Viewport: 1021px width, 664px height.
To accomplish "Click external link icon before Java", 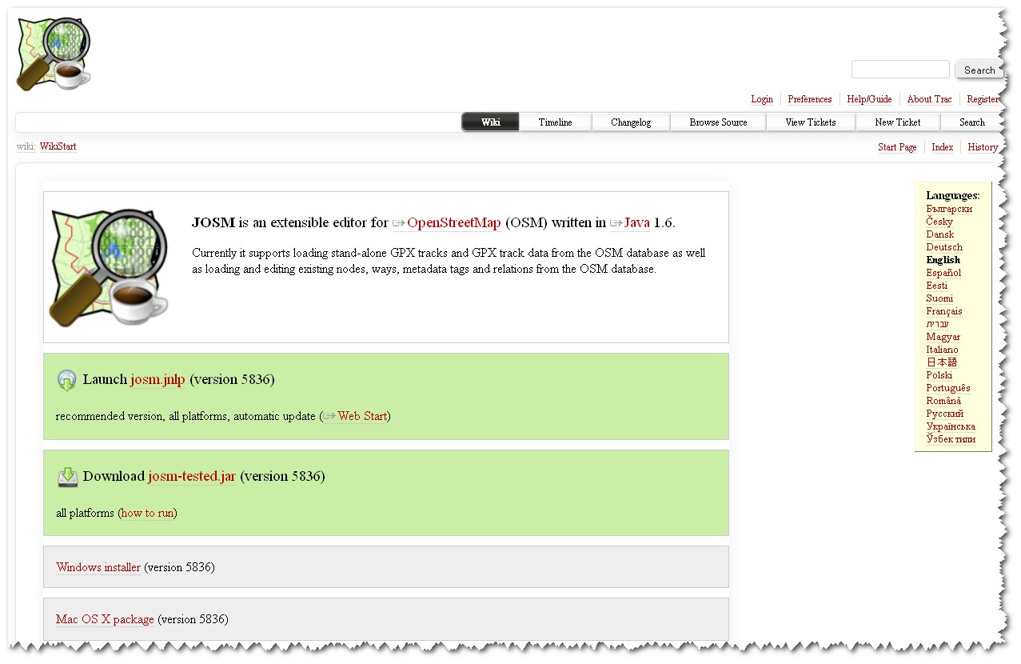I will coord(616,223).
